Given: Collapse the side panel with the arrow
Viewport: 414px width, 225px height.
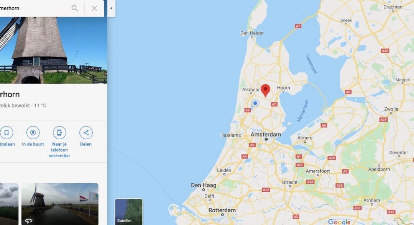Looking at the screenshot, I should pyautogui.click(x=112, y=8).
